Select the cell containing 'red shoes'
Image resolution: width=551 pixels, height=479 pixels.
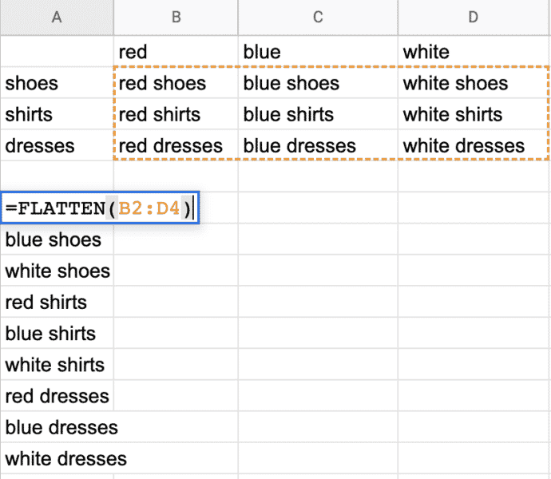(176, 83)
